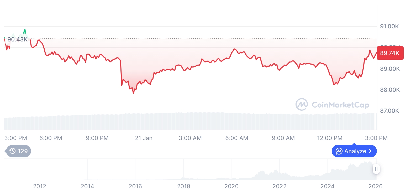Click the 87.00K price axis label
Screen dimensions: 411x192
390,111
